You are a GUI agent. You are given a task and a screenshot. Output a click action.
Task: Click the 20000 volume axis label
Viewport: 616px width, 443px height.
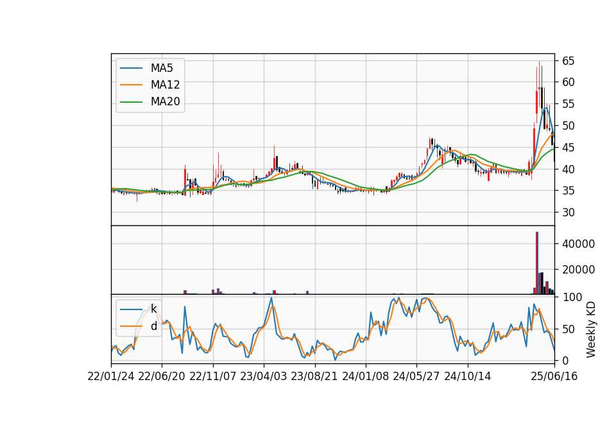(x=578, y=270)
